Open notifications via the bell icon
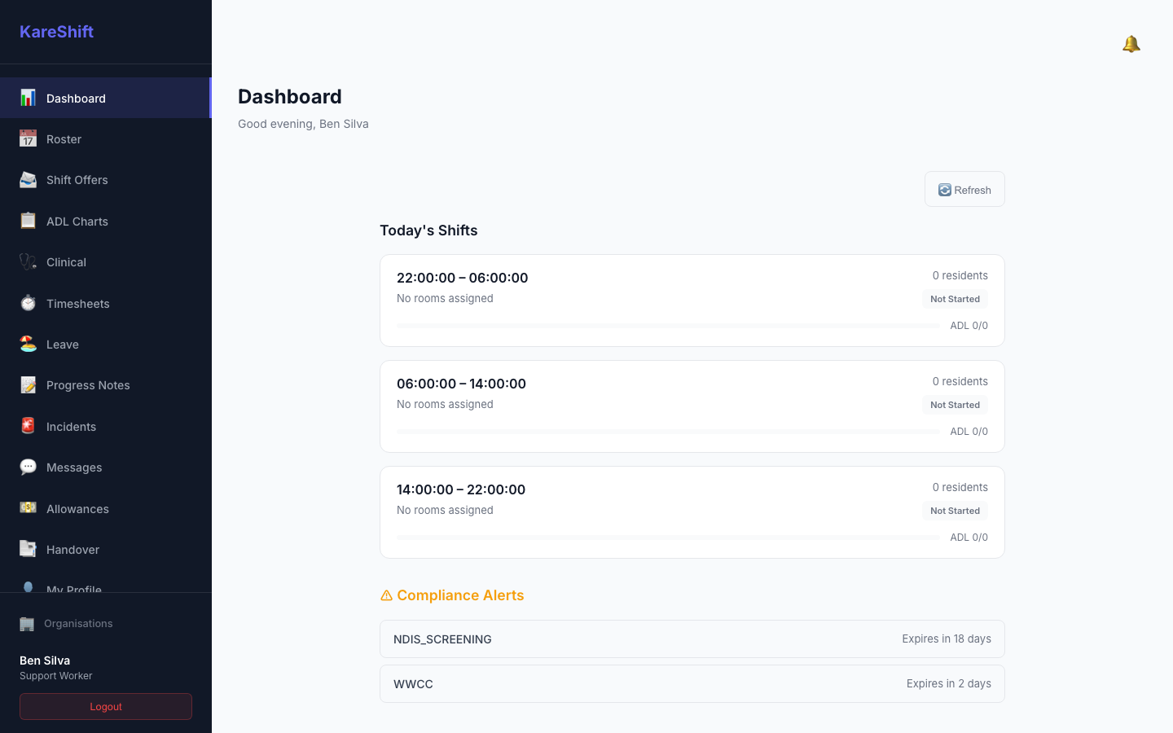This screenshot has width=1173, height=733. pyautogui.click(x=1131, y=44)
